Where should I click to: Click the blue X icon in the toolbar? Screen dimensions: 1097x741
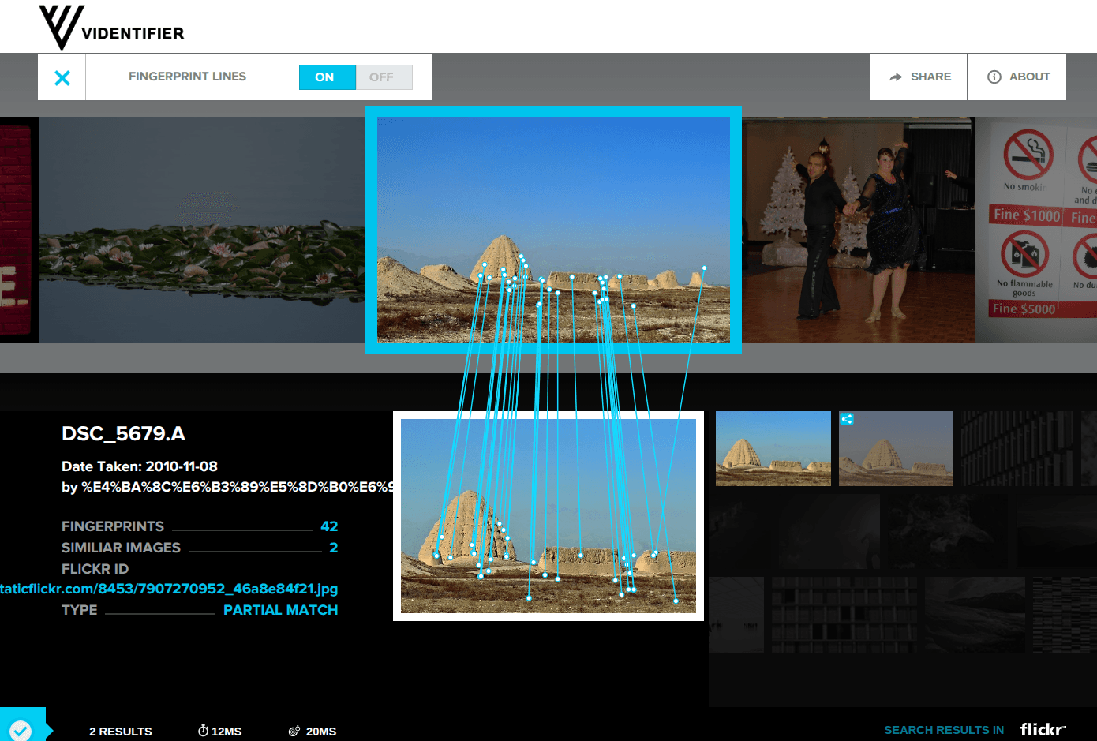[62, 76]
